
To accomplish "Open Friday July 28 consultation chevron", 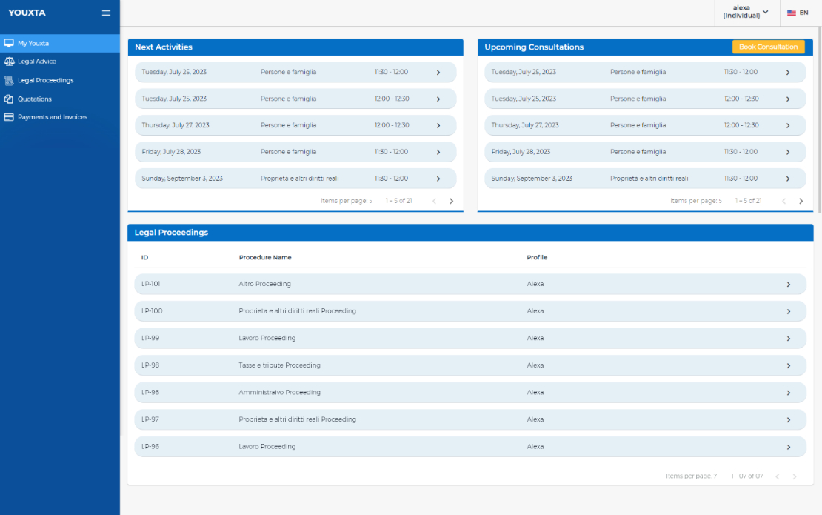I will click(787, 152).
